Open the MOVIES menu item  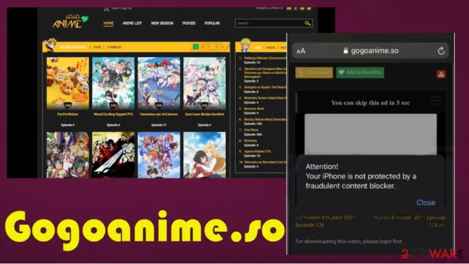(x=189, y=23)
